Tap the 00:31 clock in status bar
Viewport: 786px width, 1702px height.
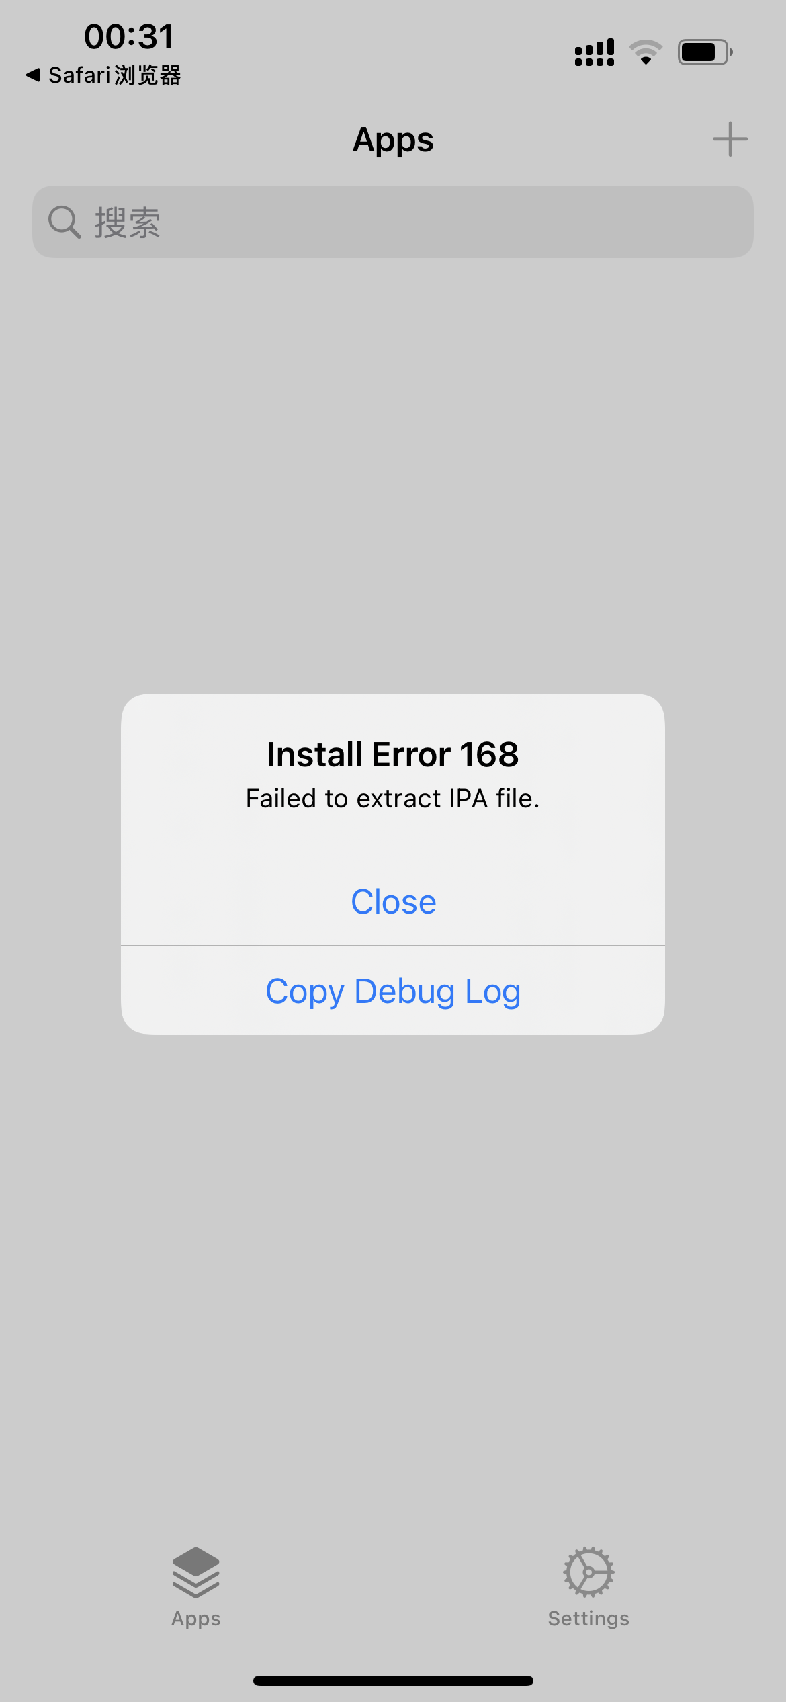[x=129, y=36]
